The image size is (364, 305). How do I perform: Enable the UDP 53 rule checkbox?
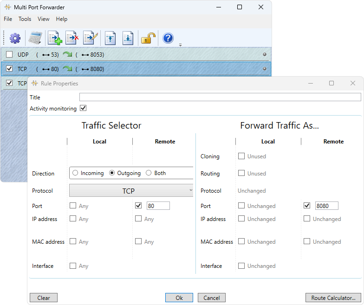(x=9, y=54)
